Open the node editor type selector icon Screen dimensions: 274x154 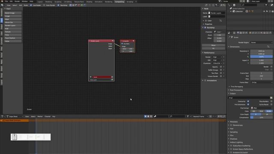click(2, 5)
